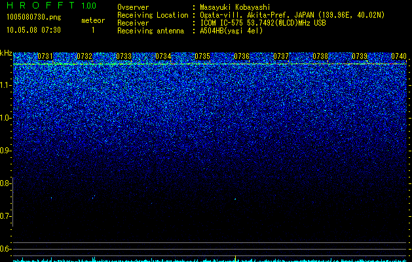This screenshot has height=262, width=412.
Task: Click the 0733 time marker
Action: tap(124, 56)
